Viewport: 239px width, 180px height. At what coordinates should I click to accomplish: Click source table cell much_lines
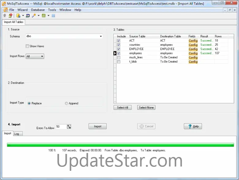point(136,58)
